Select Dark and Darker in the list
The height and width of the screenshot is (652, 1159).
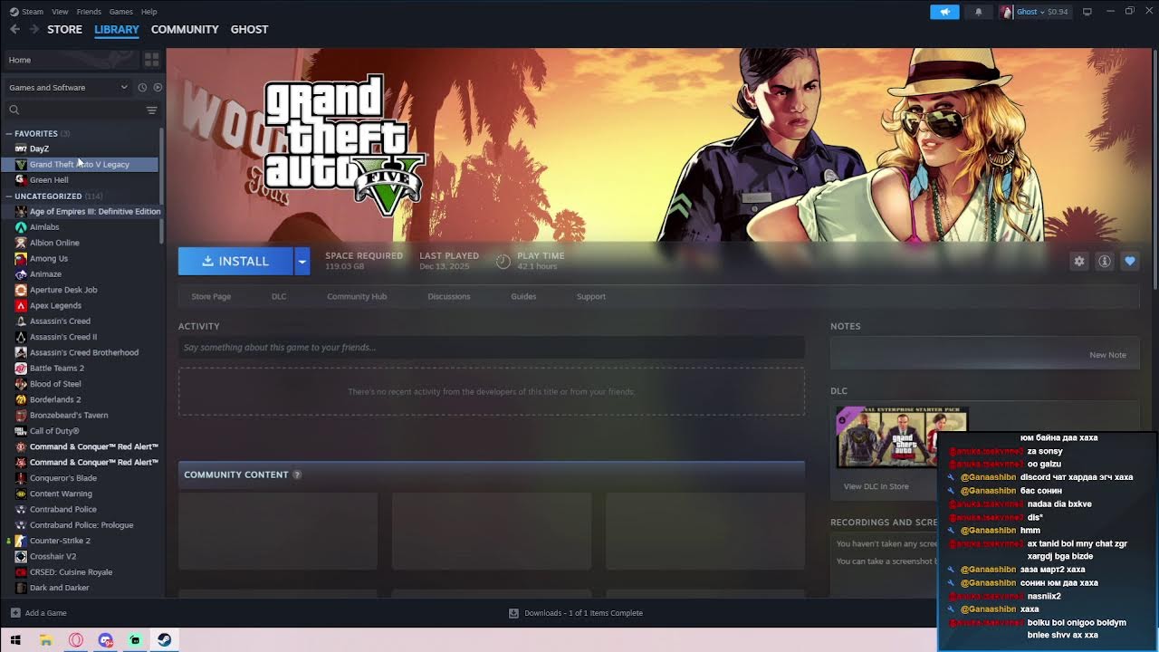[x=59, y=588]
